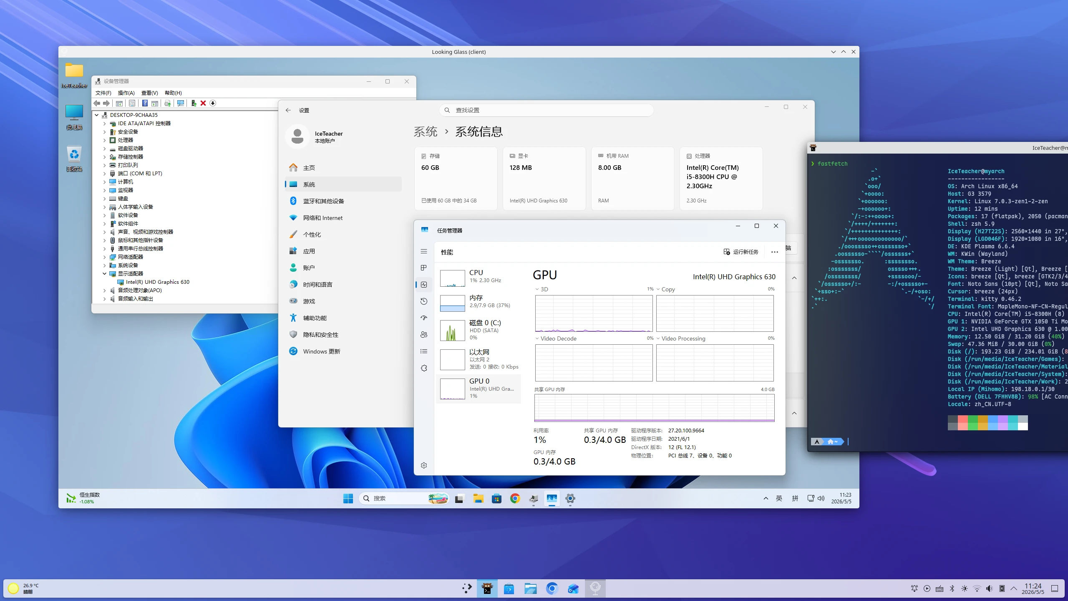Screen dimensions: 1068x601
Task: Select 蓝牙和其他设备 in the Settings sidebar
Action: (343, 201)
